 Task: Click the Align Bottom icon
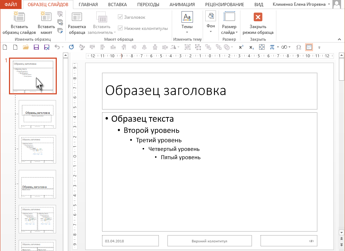[113, 47]
